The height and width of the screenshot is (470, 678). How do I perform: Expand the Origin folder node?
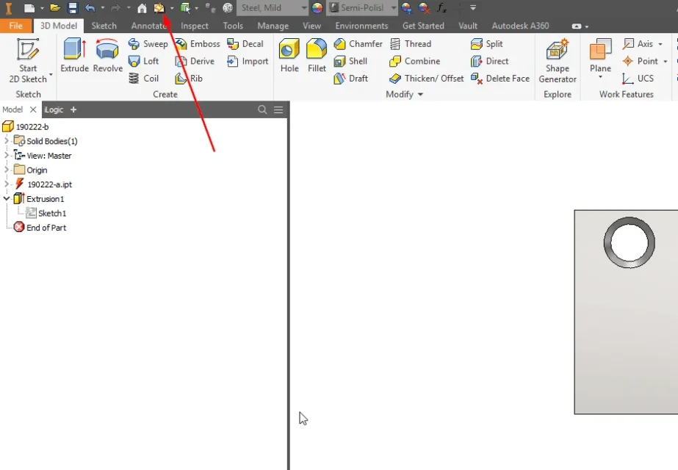[x=7, y=170]
